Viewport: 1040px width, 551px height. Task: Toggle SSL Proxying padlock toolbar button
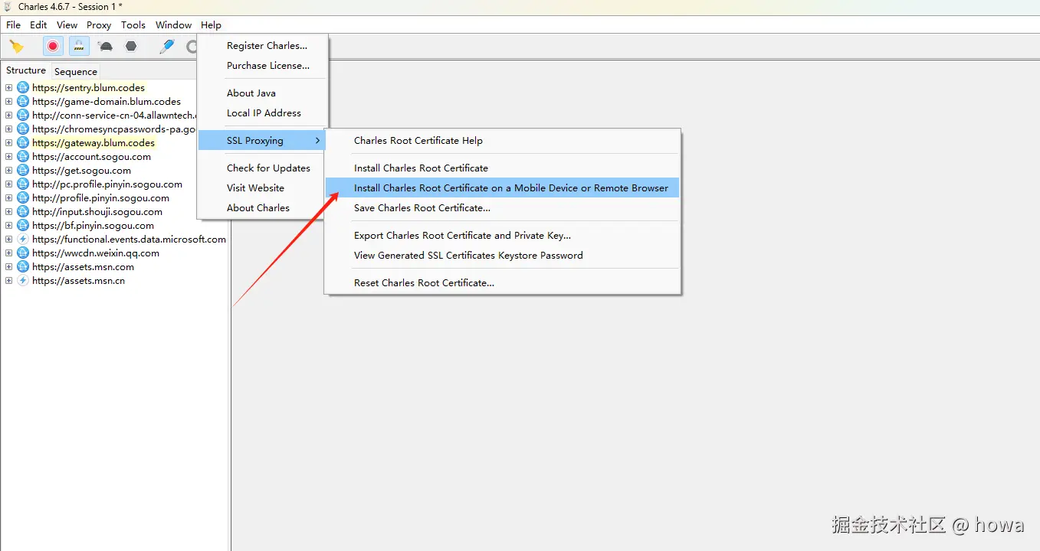click(79, 46)
